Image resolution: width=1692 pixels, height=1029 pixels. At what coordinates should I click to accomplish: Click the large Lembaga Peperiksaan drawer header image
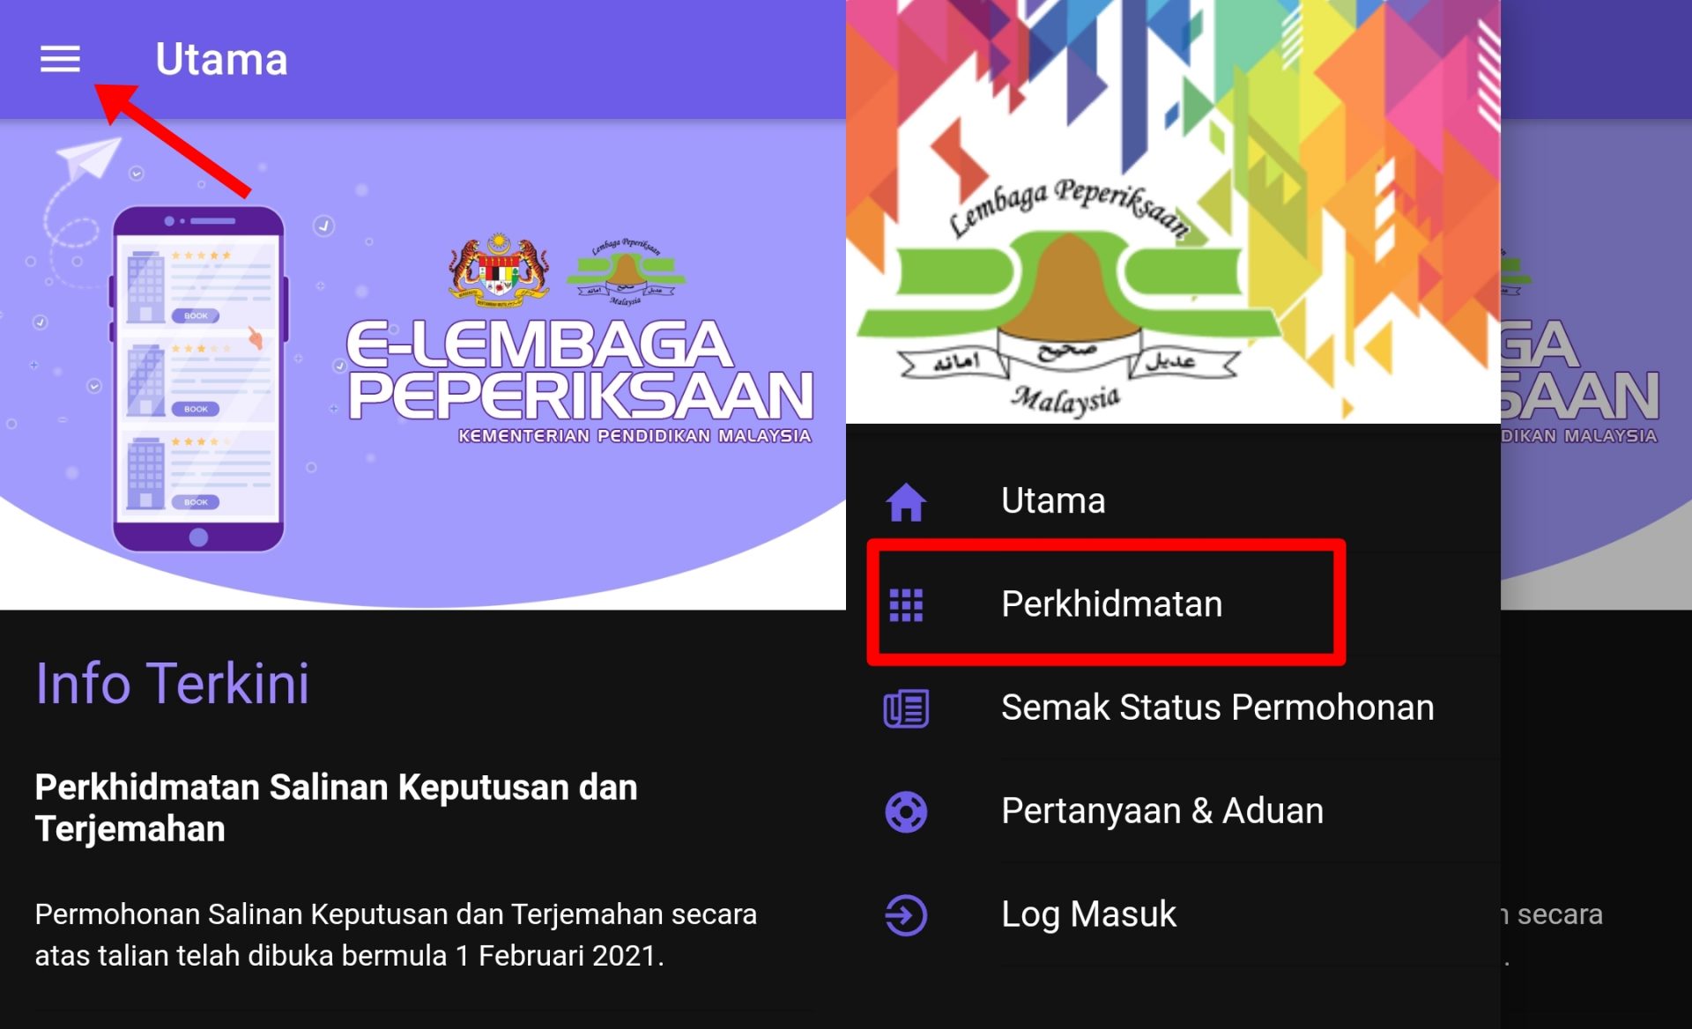point(1173,211)
